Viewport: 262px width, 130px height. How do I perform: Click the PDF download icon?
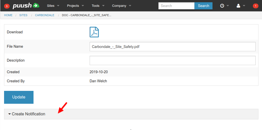(94, 32)
